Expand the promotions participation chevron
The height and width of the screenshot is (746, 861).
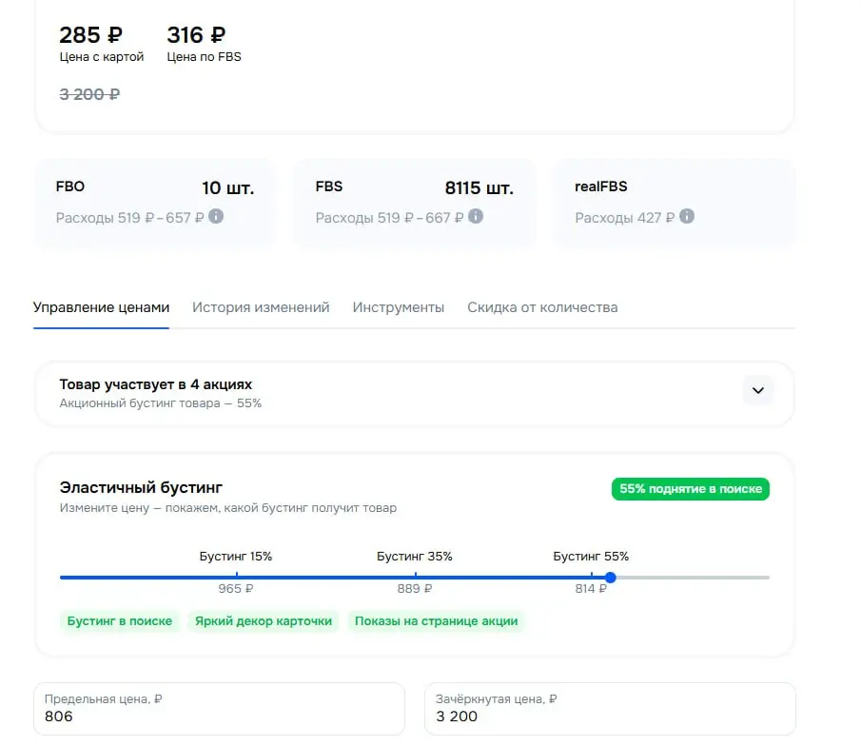[x=757, y=390]
